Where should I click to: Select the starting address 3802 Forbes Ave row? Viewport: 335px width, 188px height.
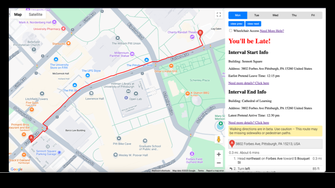point(275,144)
